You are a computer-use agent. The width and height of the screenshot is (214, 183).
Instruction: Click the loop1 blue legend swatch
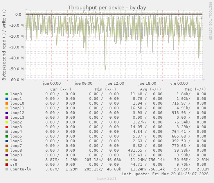7,99
